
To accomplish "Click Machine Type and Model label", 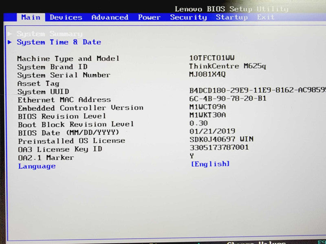I will pos(68,59).
